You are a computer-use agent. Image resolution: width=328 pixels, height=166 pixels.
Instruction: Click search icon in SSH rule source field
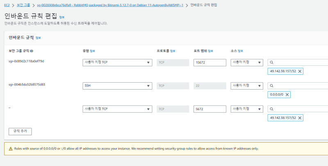click(272, 86)
